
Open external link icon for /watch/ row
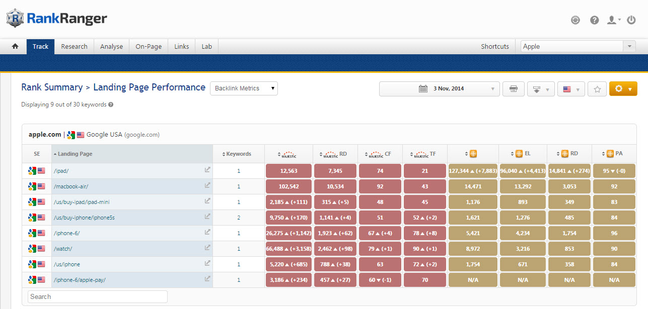[x=207, y=249]
